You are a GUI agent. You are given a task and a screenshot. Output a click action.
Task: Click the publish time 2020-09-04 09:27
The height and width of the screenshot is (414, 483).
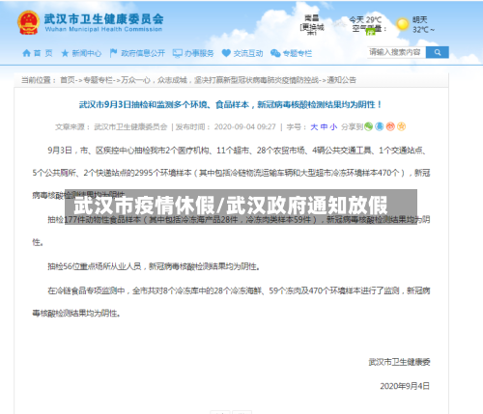pos(245,127)
